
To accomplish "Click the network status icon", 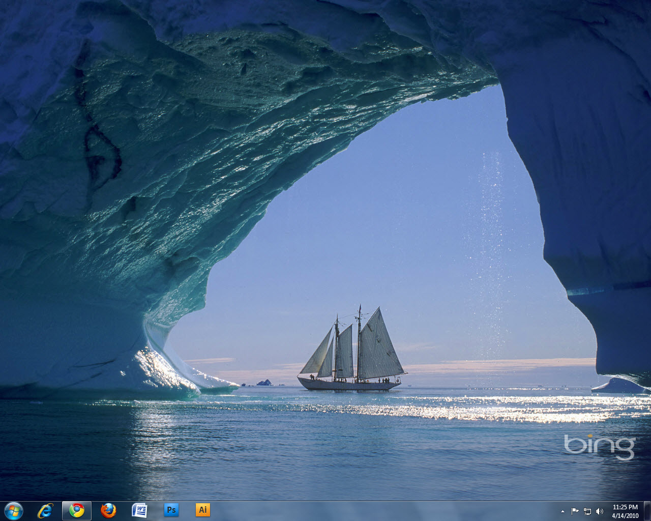I will tap(587, 511).
